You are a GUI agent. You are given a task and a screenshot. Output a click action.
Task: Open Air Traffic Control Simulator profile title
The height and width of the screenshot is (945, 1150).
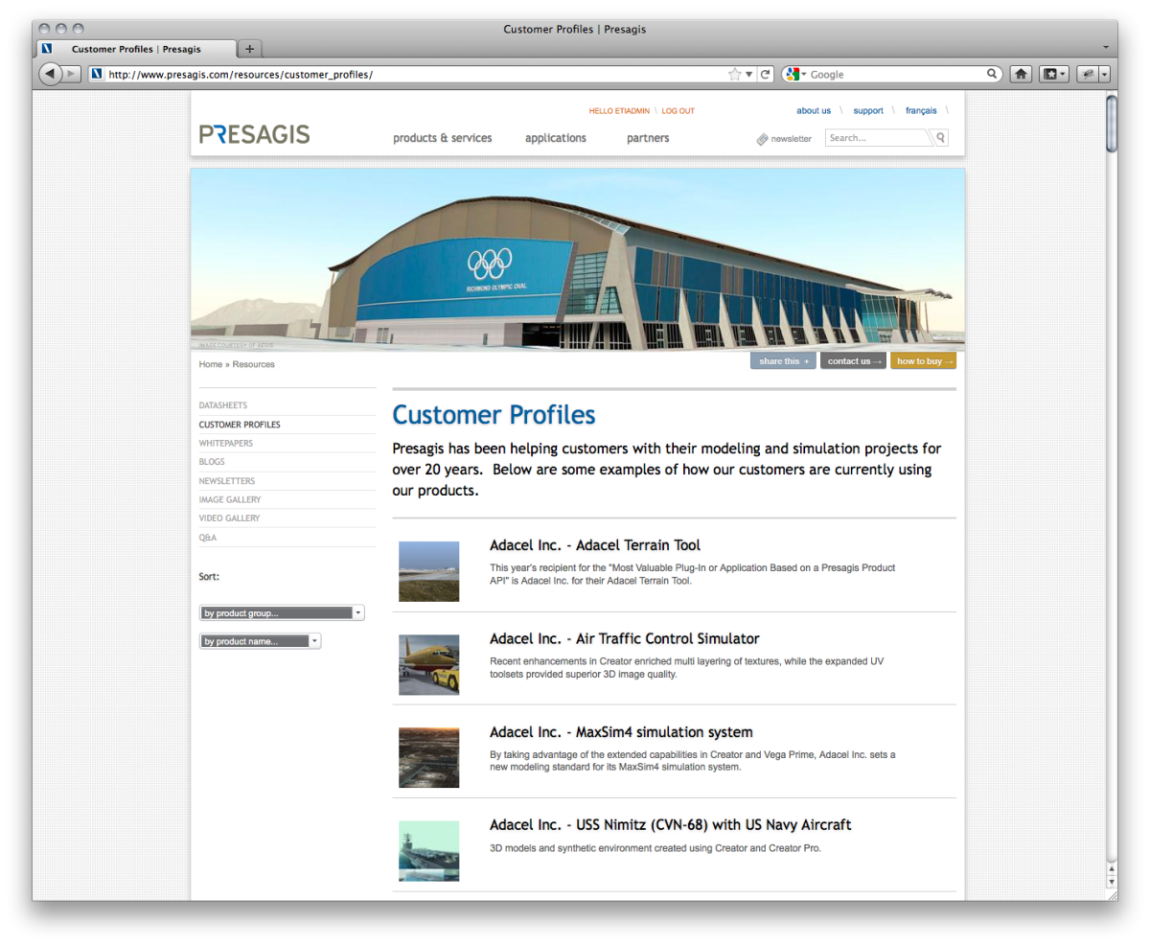(x=624, y=638)
